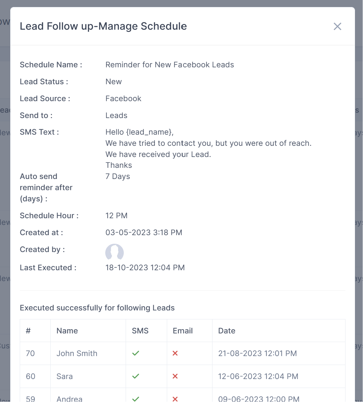The width and height of the screenshot is (363, 402).
Task: Click the X to close the schedule dialog
Action: 337,26
